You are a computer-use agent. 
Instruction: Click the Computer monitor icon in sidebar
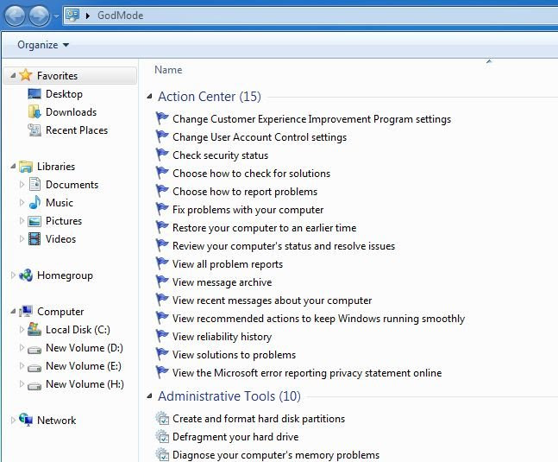pyautogui.click(x=26, y=311)
